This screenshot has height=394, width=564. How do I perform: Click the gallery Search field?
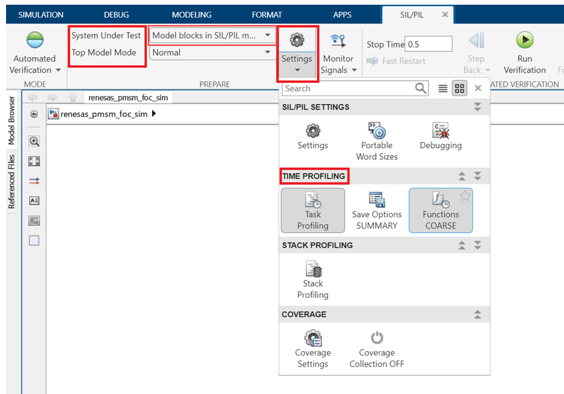point(349,88)
